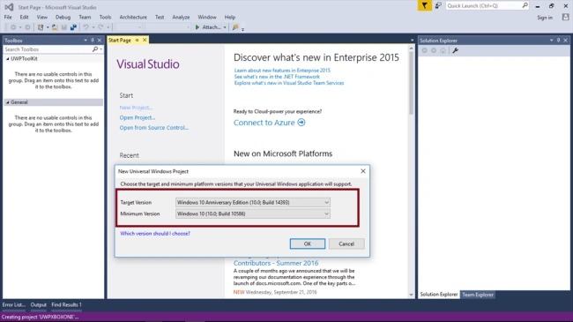573x322 pixels.
Task: Click the Undo toolbar icon
Action: (x=86, y=27)
